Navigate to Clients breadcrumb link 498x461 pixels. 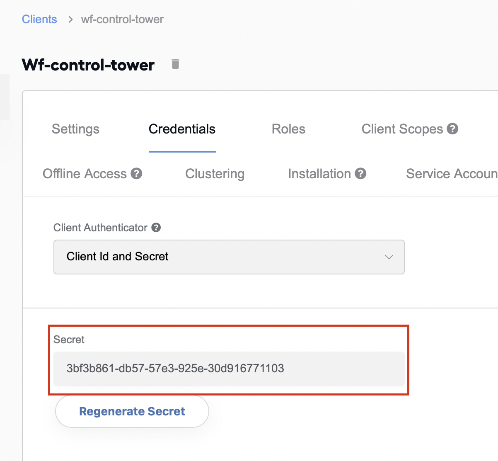click(x=39, y=19)
